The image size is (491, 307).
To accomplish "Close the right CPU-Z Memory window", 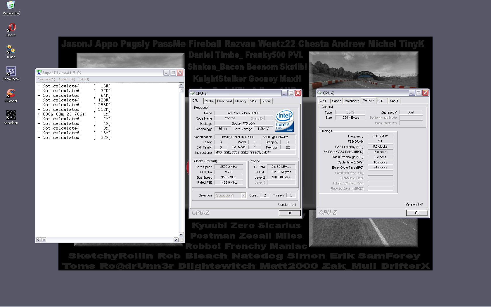I will point(425,93).
